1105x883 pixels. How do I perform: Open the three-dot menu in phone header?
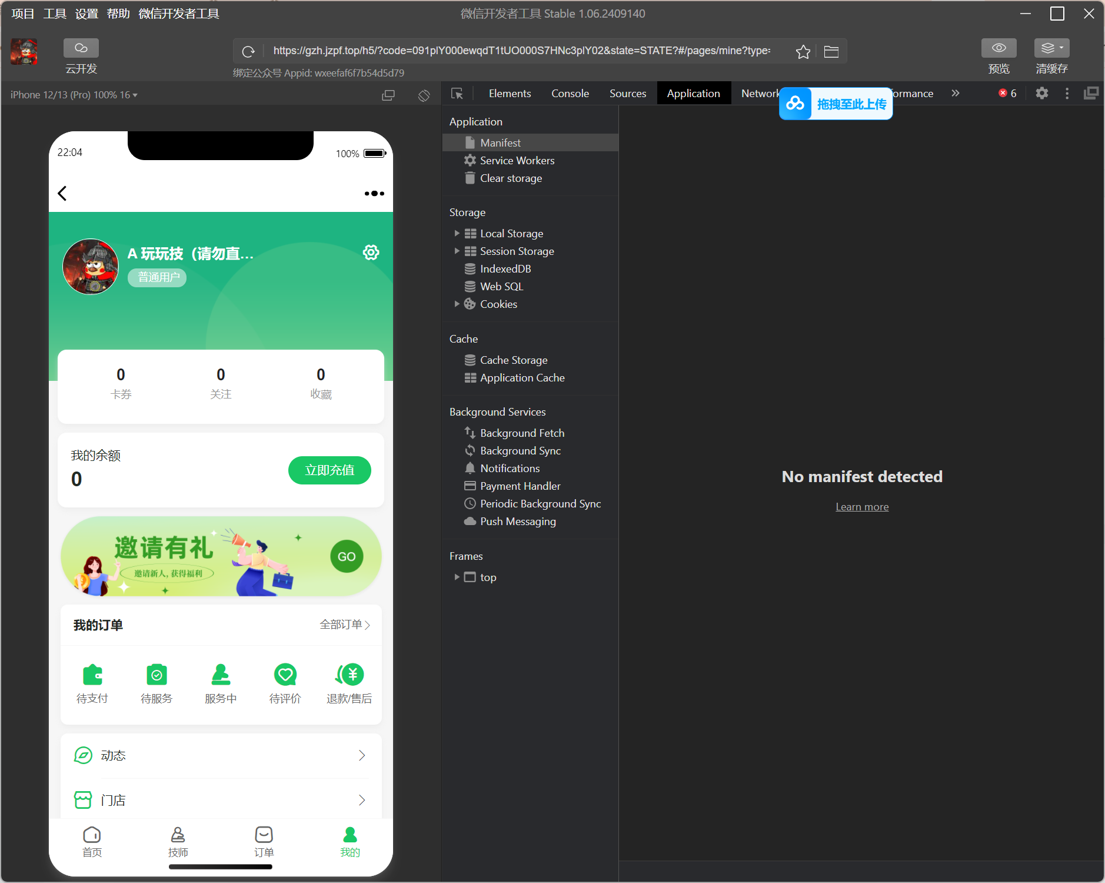click(374, 193)
